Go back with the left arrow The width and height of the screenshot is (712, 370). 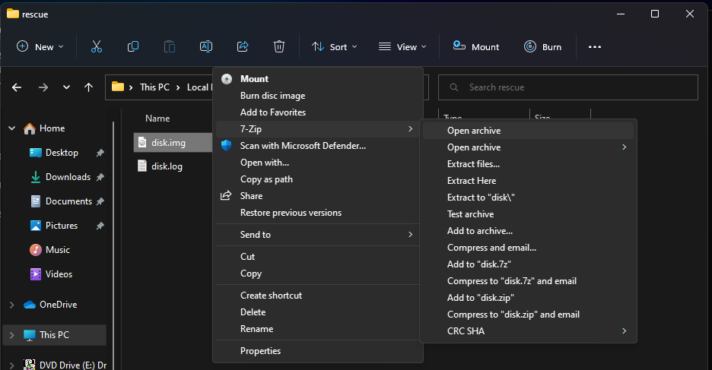17,87
